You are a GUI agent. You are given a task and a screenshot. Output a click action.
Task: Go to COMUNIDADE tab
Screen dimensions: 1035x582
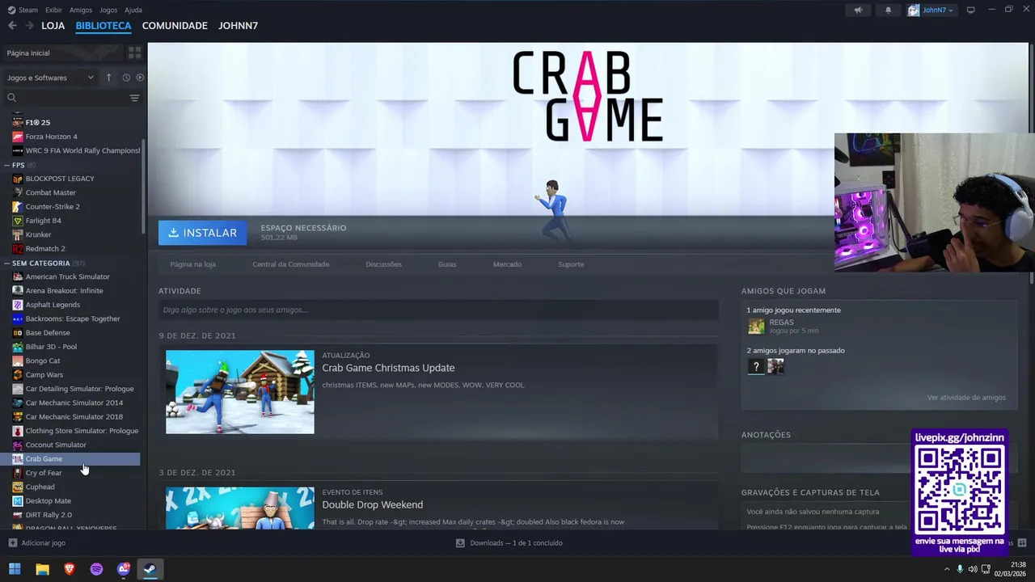point(175,26)
